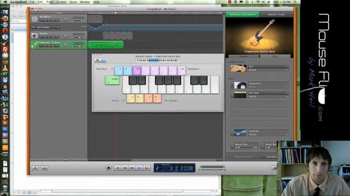Switch to the Master Track tab
The height and width of the screenshot is (196, 350).
(x=276, y=15)
